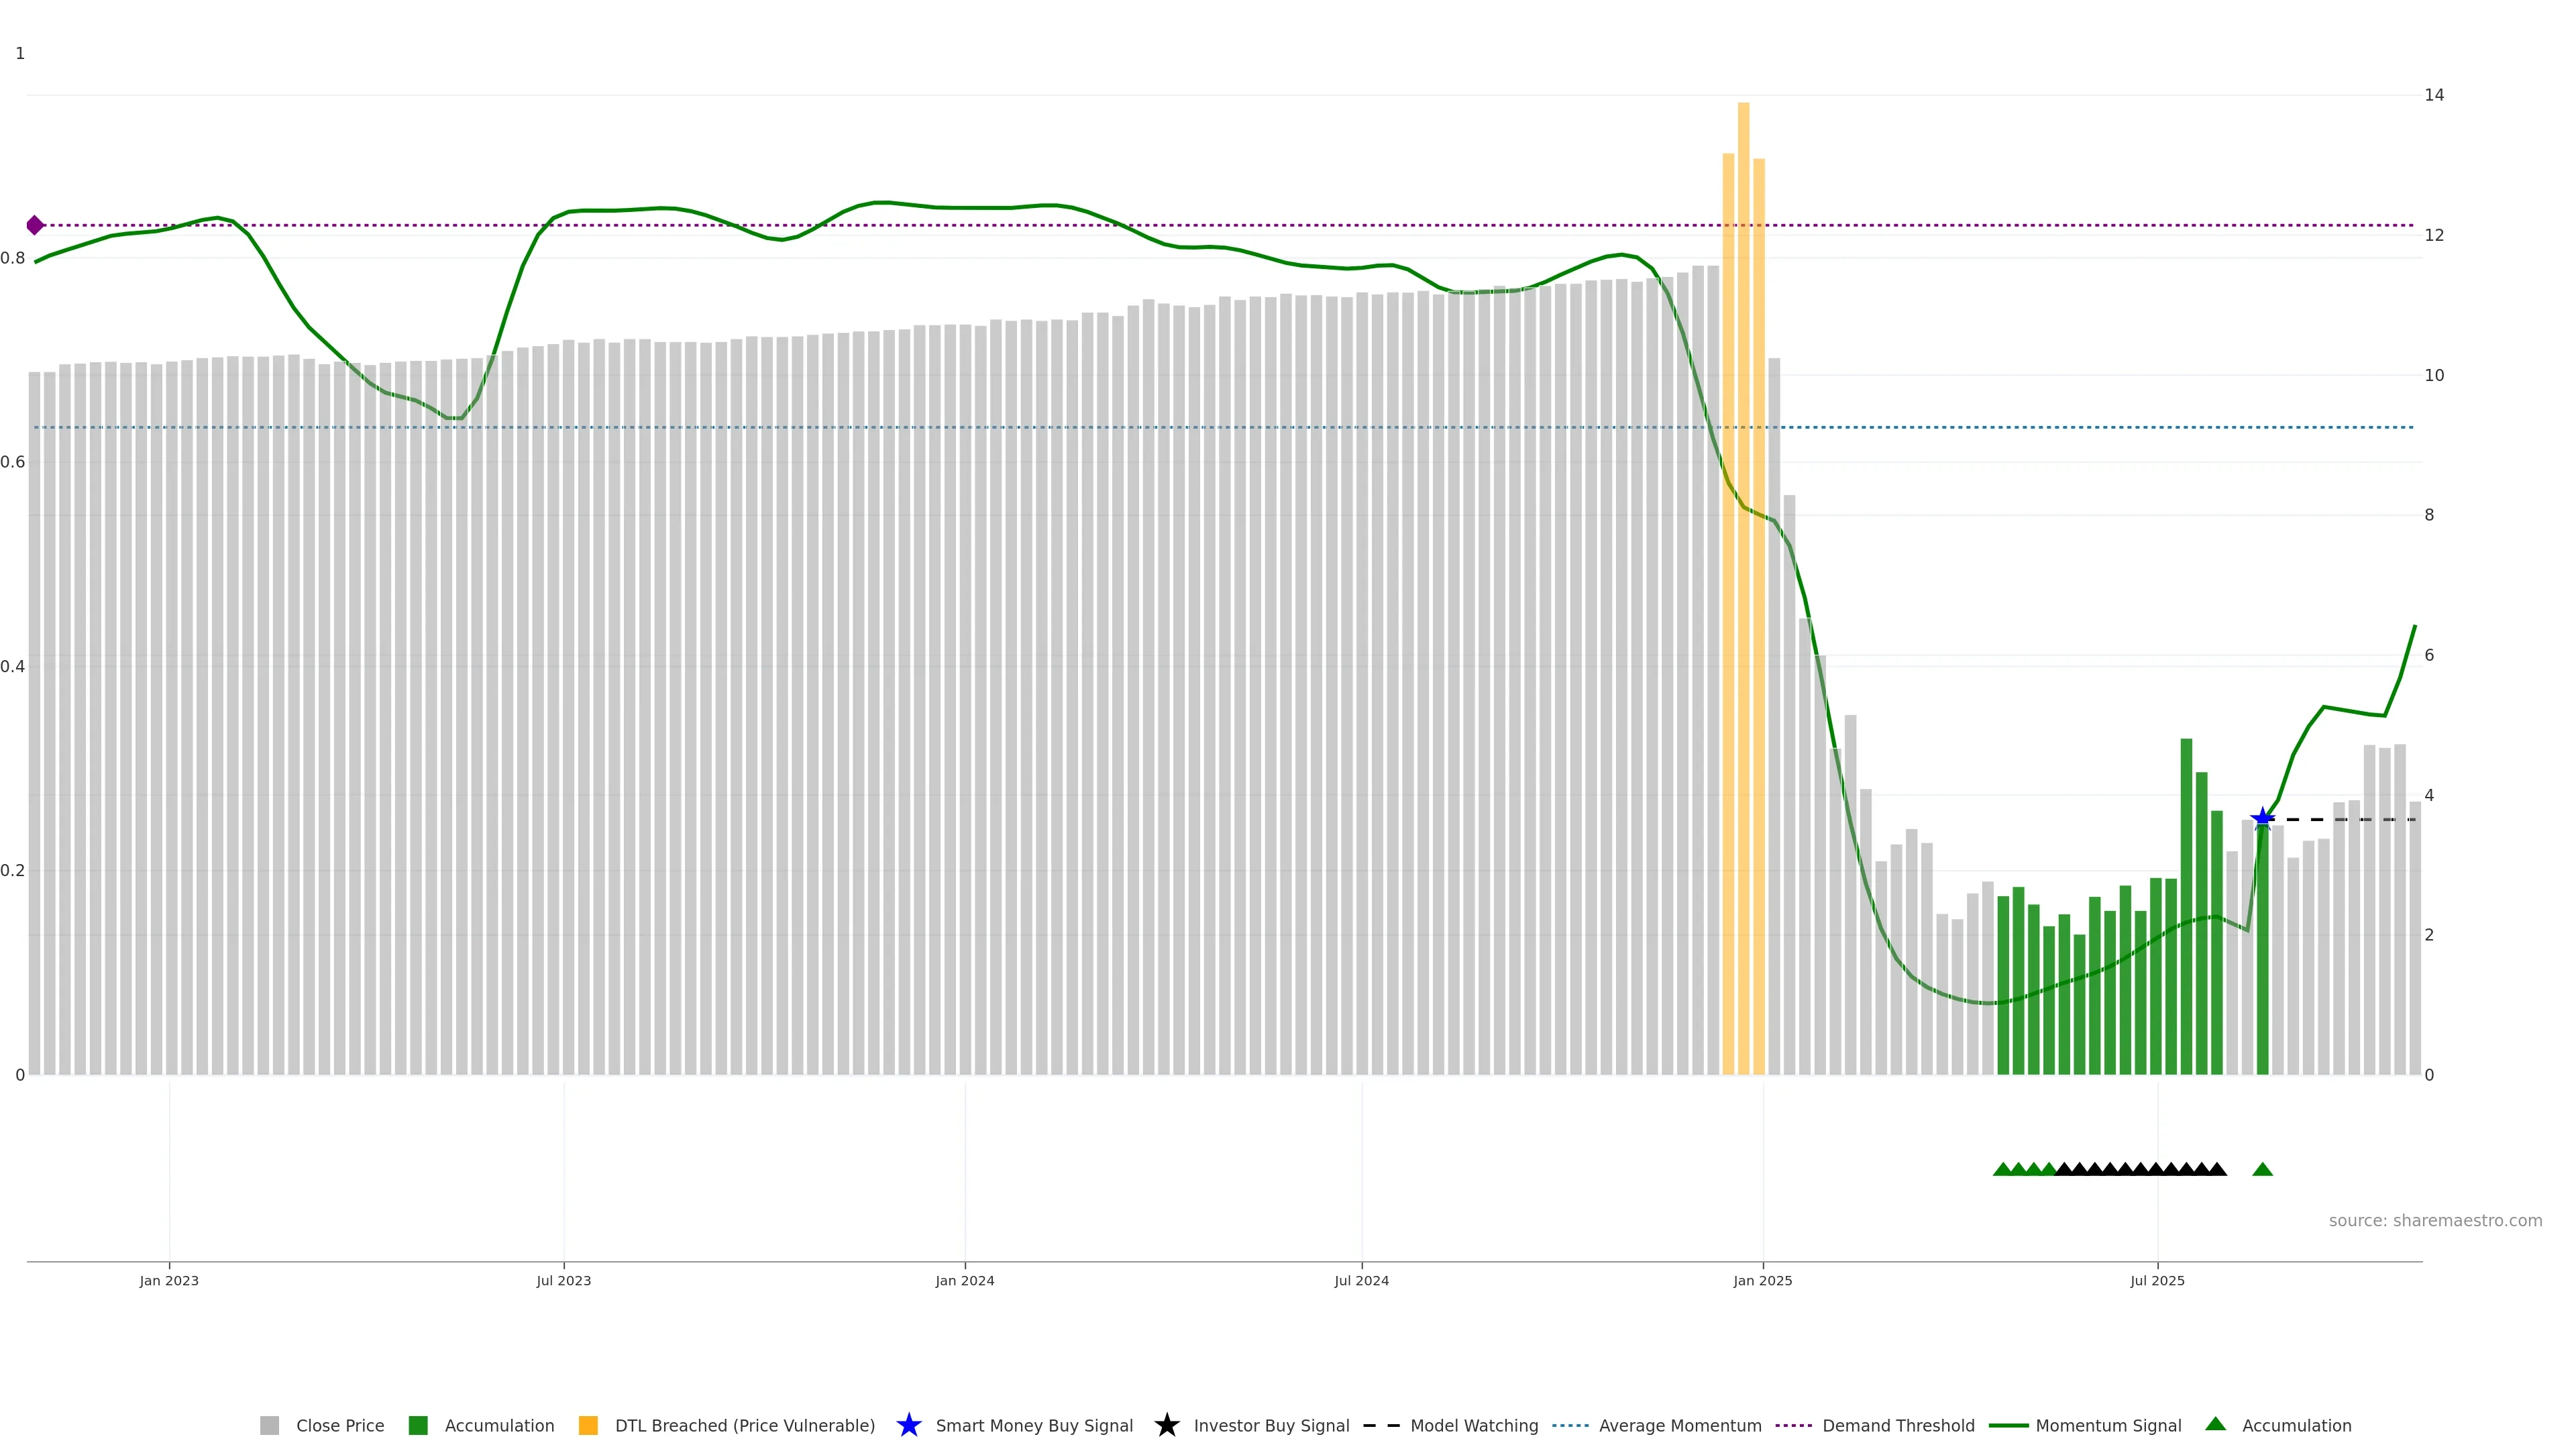Click the grey Close Price legend square
The height and width of the screenshot is (1449, 2576).
[269, 1425]
